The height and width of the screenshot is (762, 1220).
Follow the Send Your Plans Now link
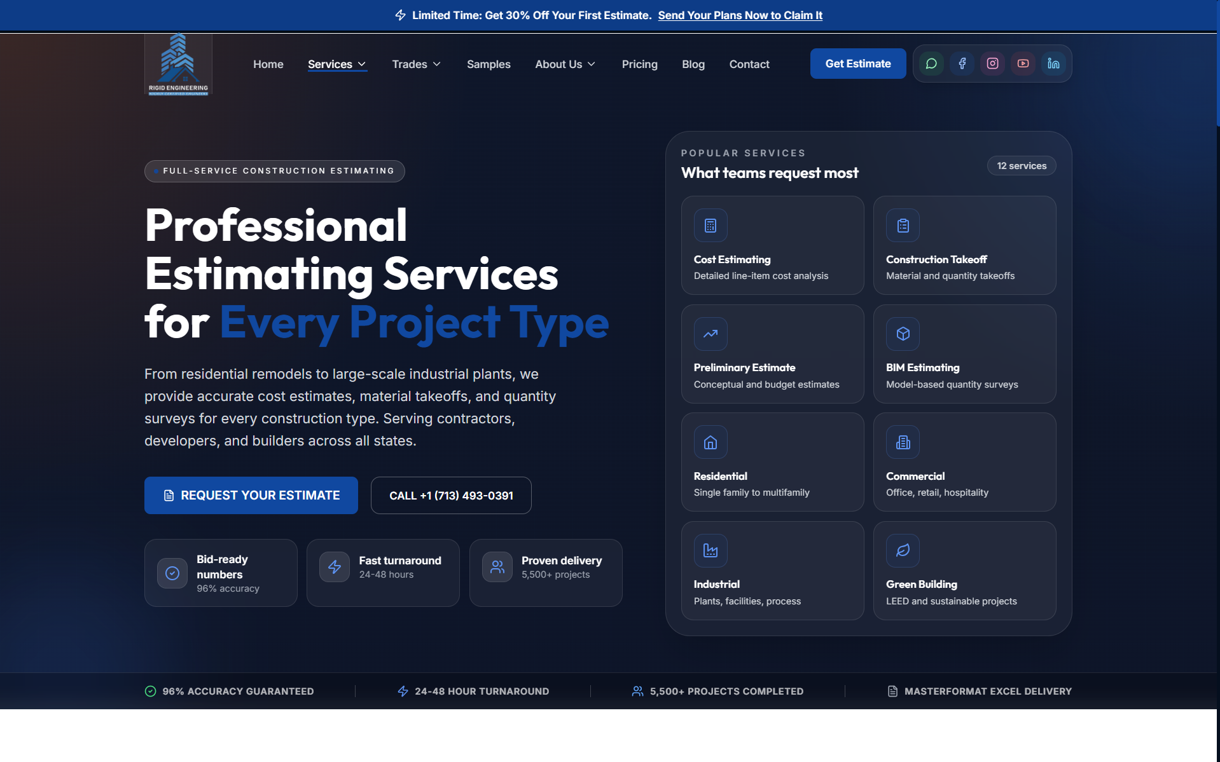pos(740,15)
